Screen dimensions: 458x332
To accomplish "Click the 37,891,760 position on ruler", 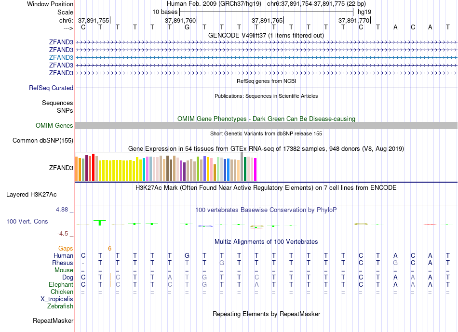I will (180, 20).
